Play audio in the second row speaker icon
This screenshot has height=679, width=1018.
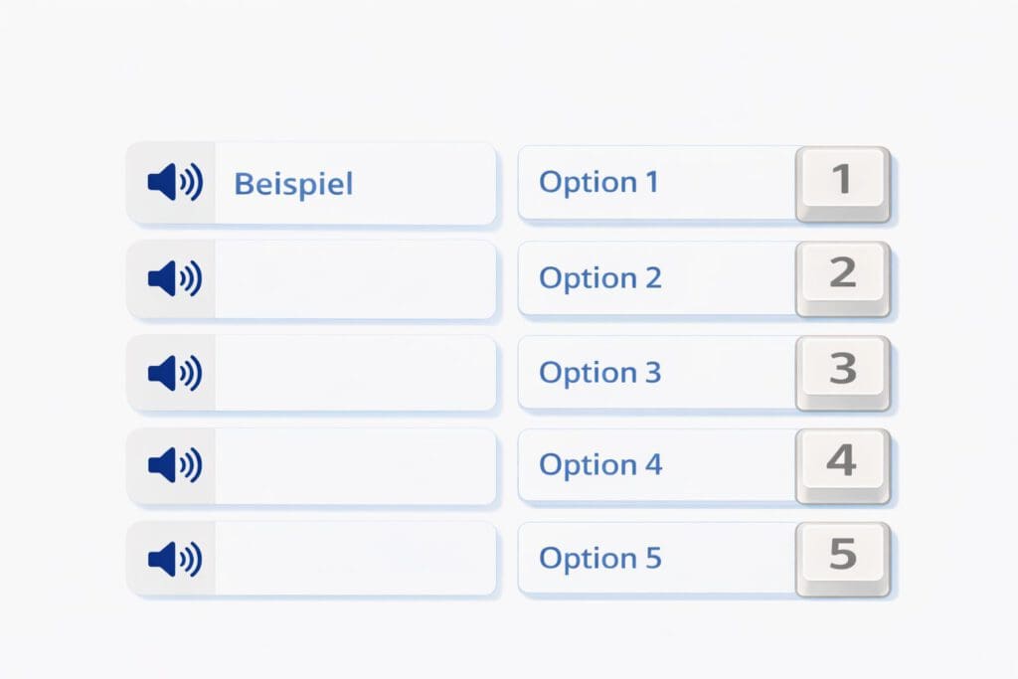(x=175, y=278)
